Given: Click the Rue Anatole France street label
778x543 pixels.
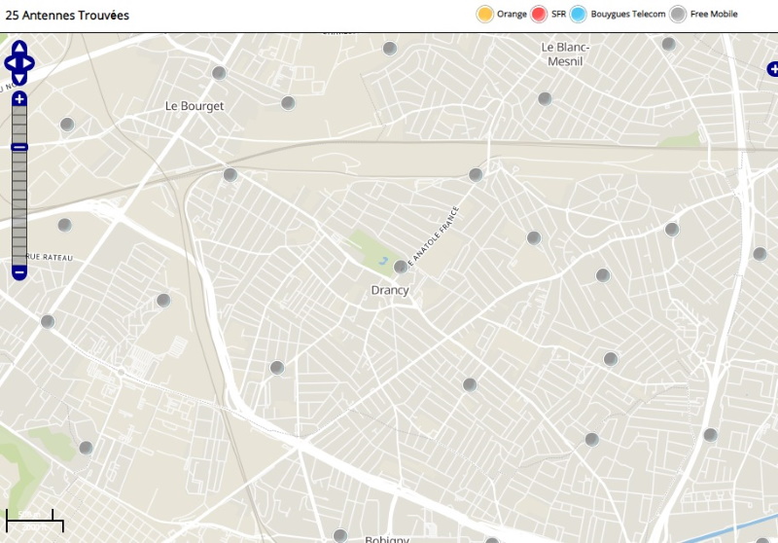Looking at the screenshot, I should tap(433, 235).
